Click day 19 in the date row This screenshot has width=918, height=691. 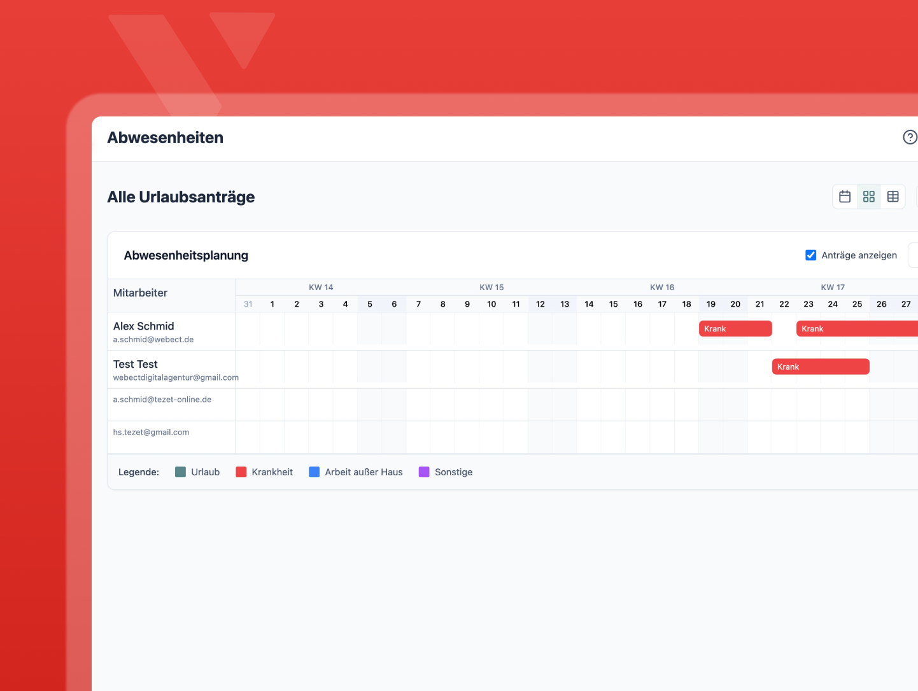click(x=711, y=304)
